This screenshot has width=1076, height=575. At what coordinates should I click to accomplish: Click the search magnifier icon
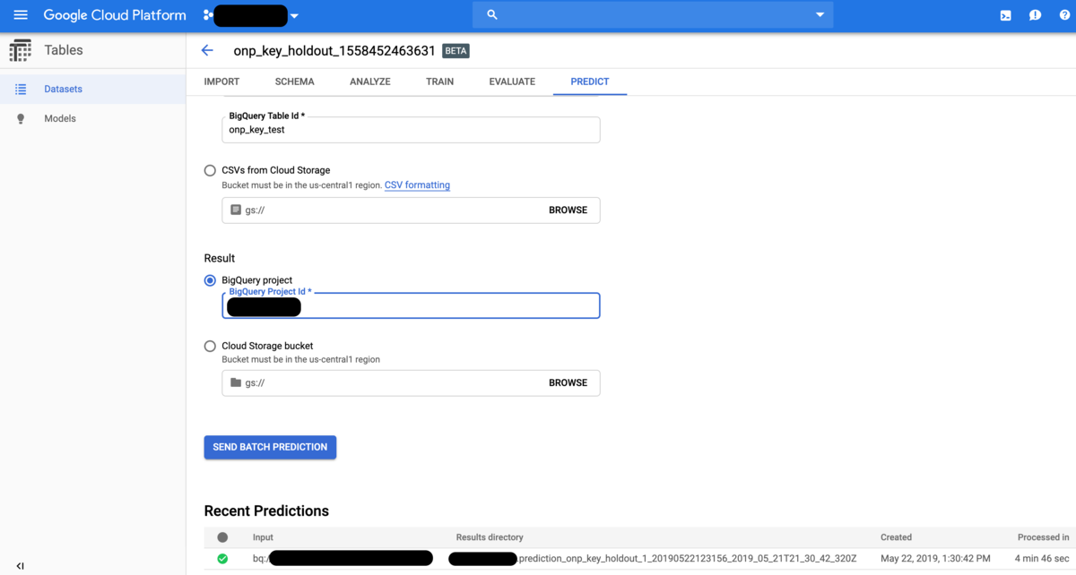coord(492,15)
